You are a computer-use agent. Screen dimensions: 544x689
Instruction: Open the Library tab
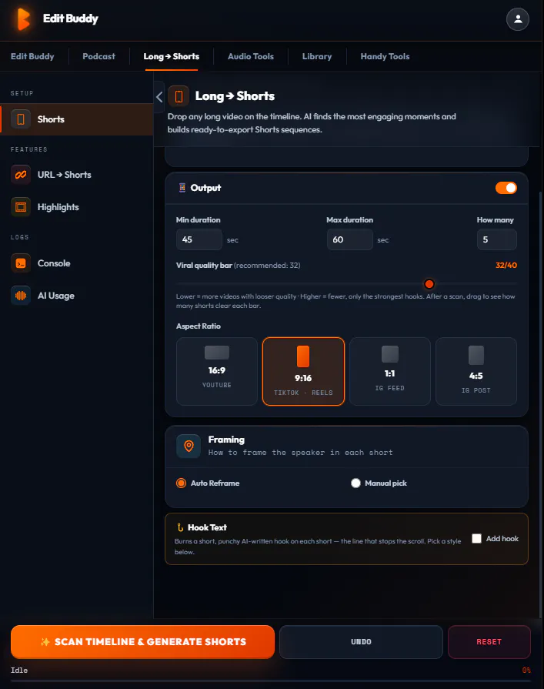tap(317, 56)
